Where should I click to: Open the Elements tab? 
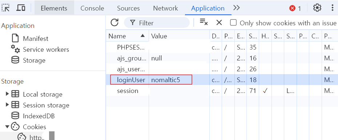coord(54,8)
